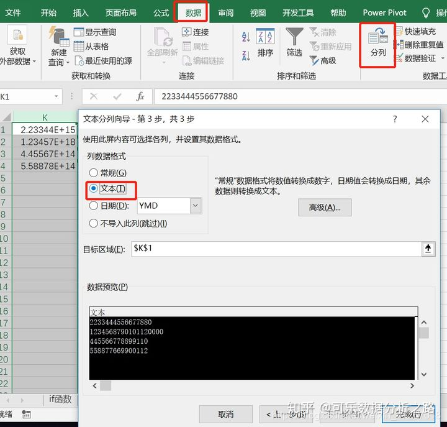Click the Destination field $K$1

click(276, 249)
